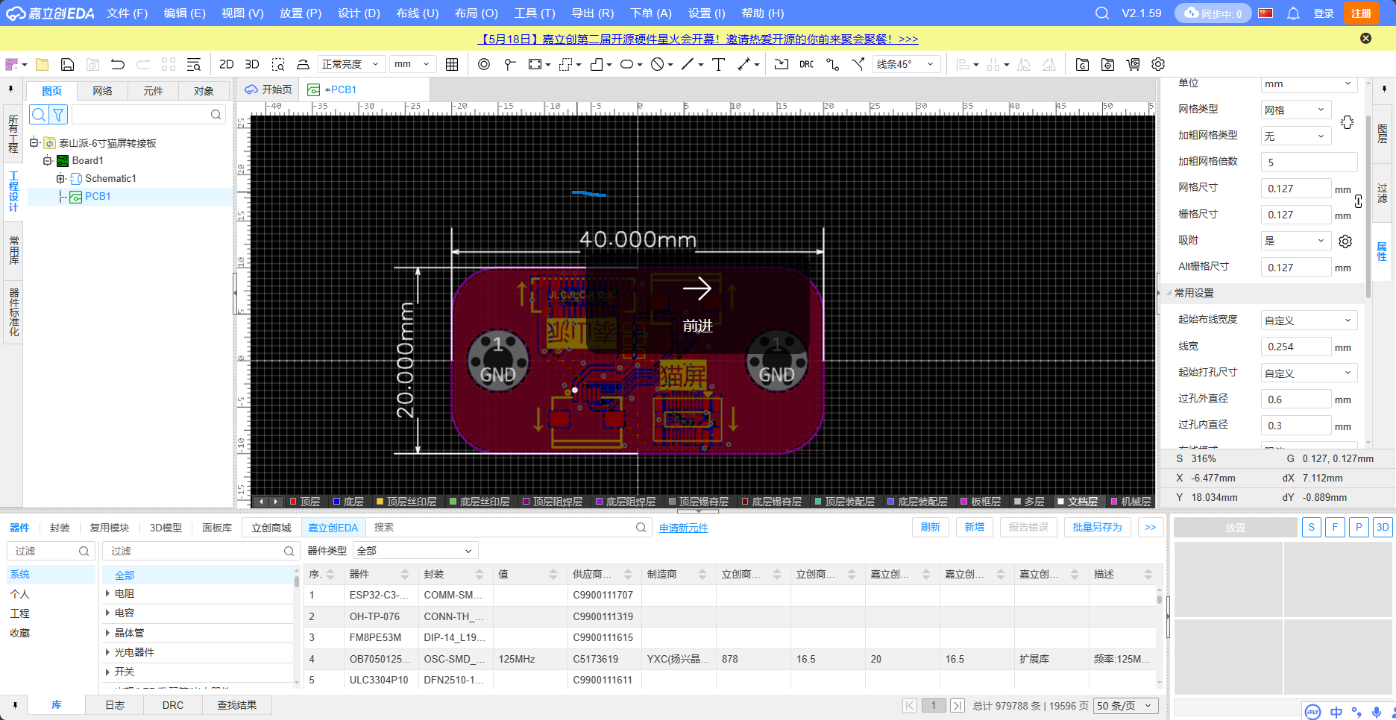The width and height of the screenshot is (1396, 720).
Task: Open the 布线 (U) menu
Action: click(x=417, y=13)
